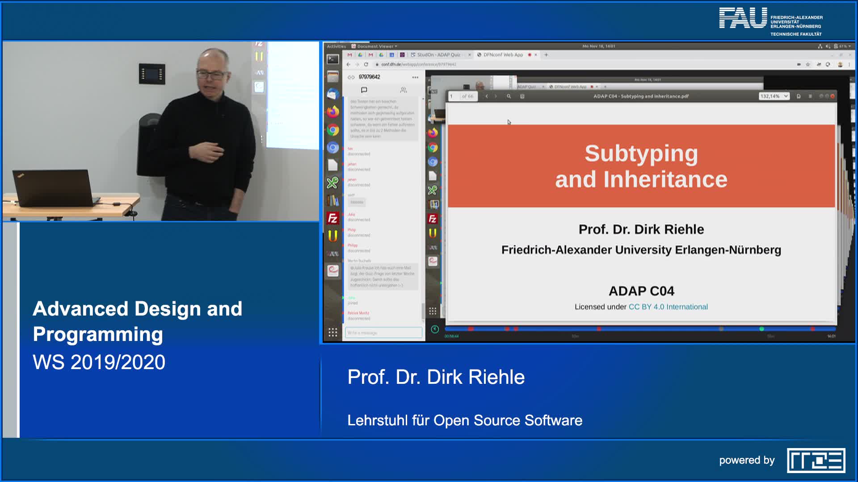Go to next PDF page arrow

coord(496,96)
